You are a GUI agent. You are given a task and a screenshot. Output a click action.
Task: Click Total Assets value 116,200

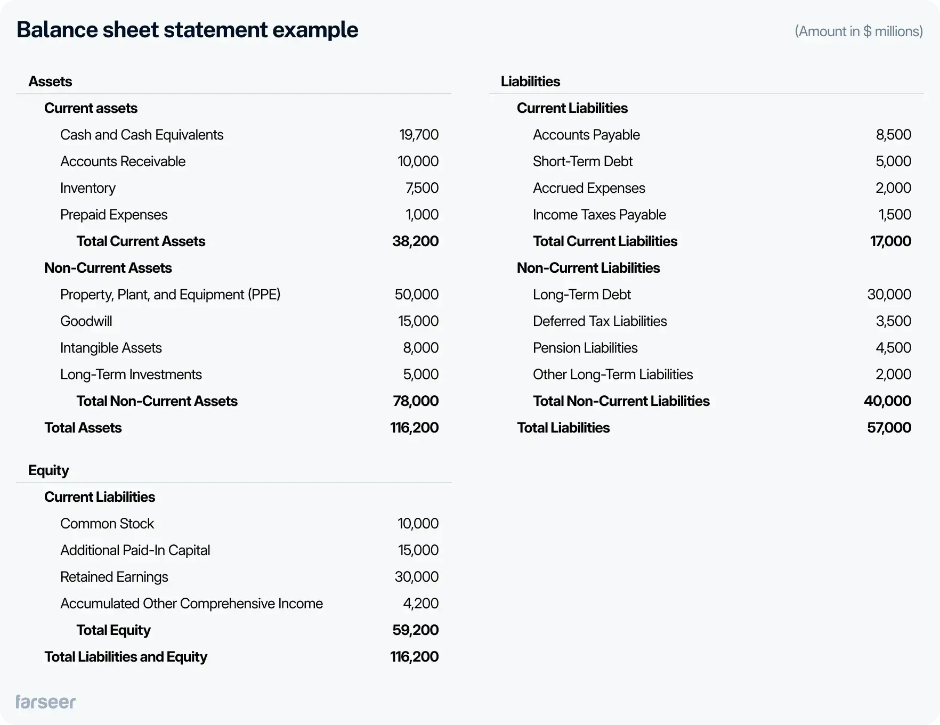pos(414,427)
